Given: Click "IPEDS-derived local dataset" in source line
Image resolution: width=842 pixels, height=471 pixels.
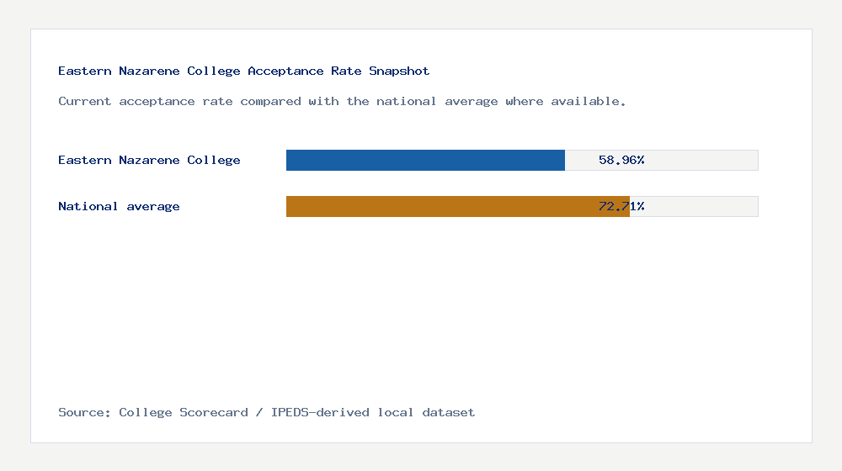Looking at the screenshot, I should pyautogui.click(x=373, y=412).
